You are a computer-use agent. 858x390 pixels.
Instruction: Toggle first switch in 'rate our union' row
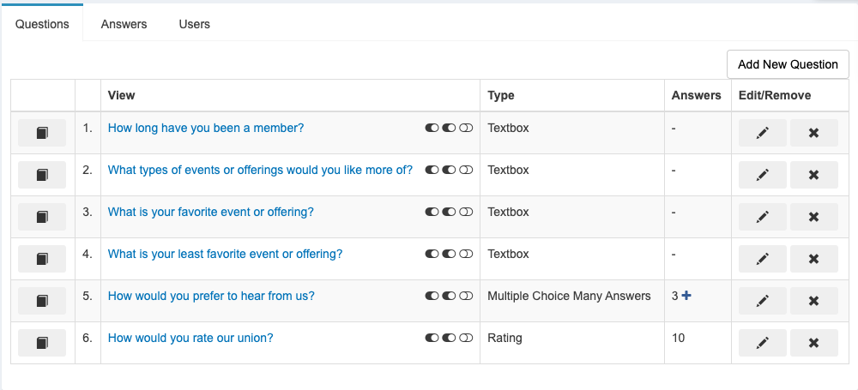[x=432, y=338]
